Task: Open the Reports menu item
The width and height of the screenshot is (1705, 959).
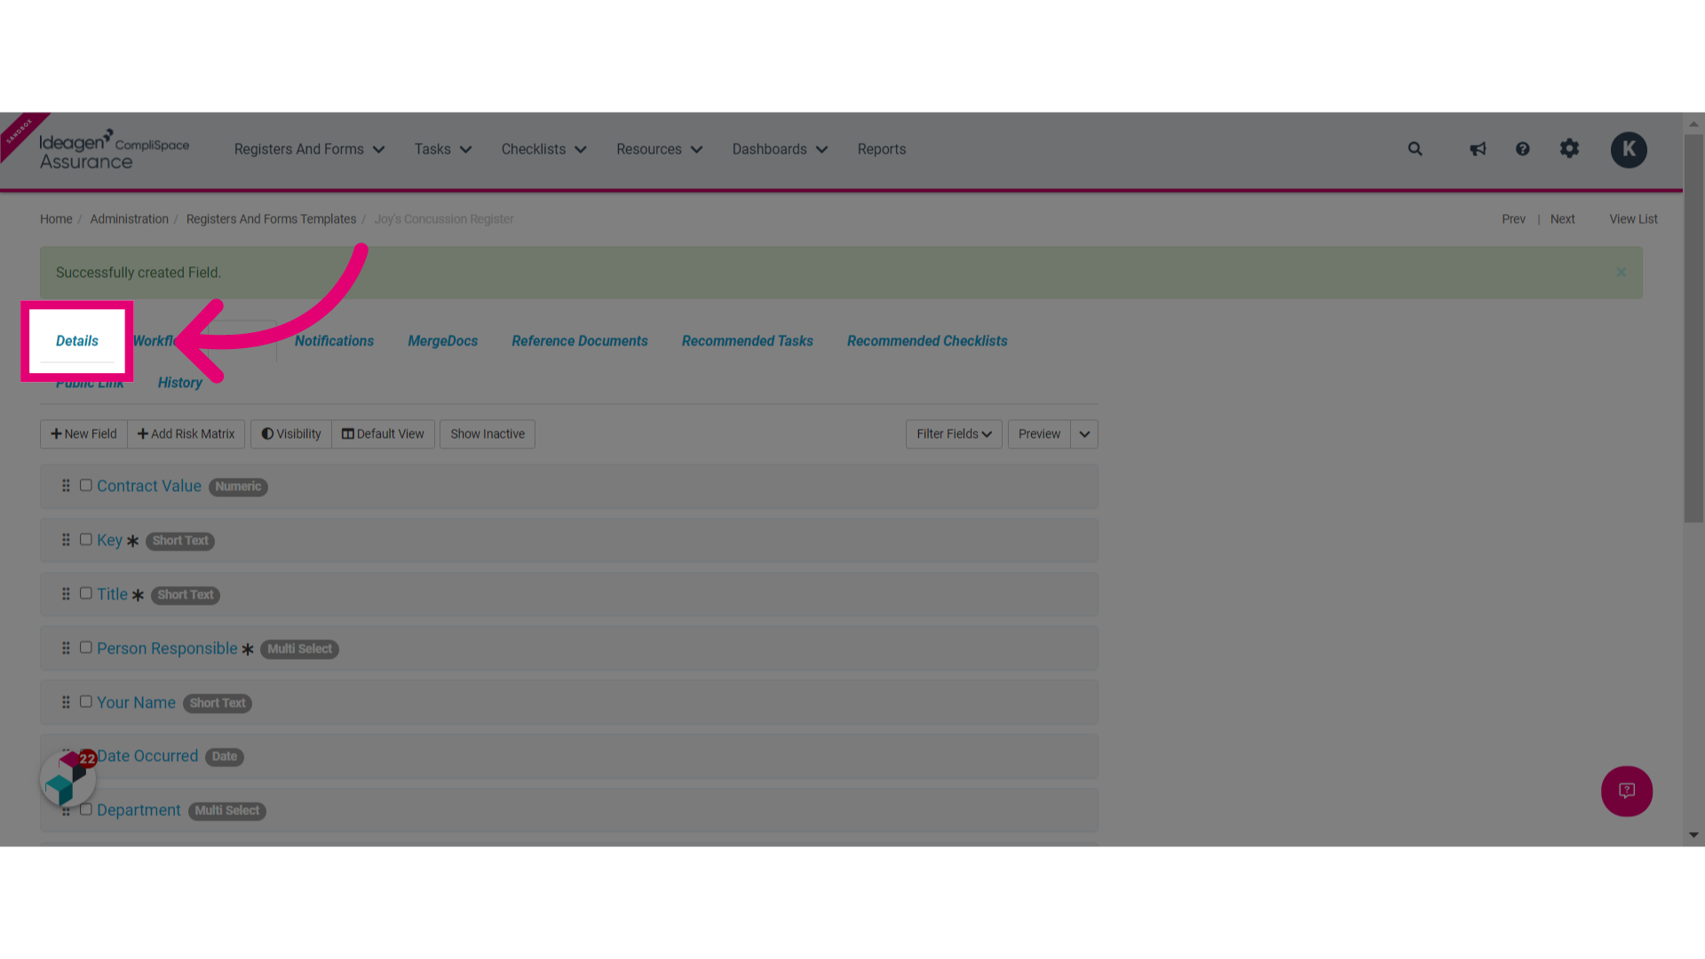Action: (882, 149)
